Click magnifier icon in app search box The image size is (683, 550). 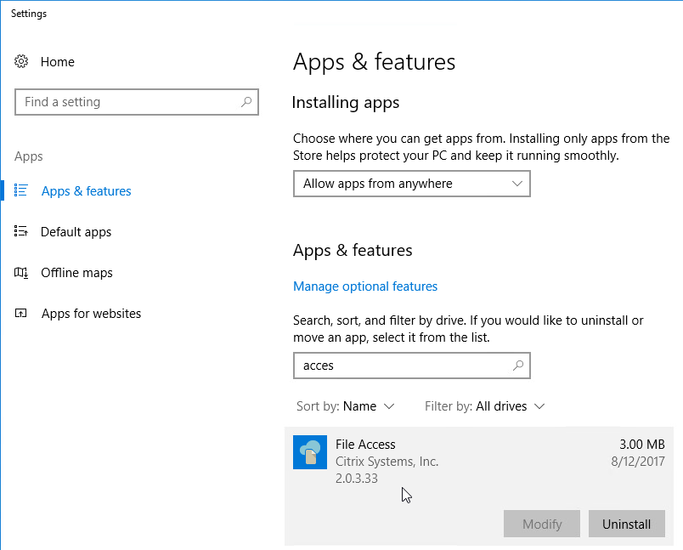tap(518, 366)
